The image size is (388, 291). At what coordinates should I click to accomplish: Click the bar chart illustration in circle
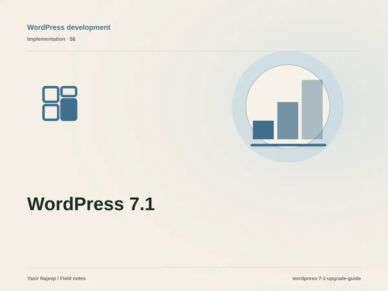click(288, 107)
